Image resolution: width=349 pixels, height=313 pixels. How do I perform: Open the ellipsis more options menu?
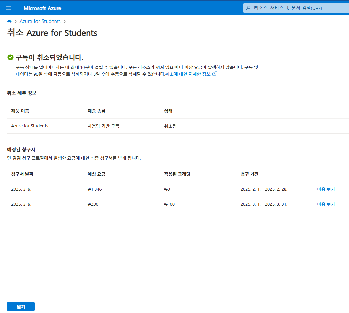tap(108, 33)
